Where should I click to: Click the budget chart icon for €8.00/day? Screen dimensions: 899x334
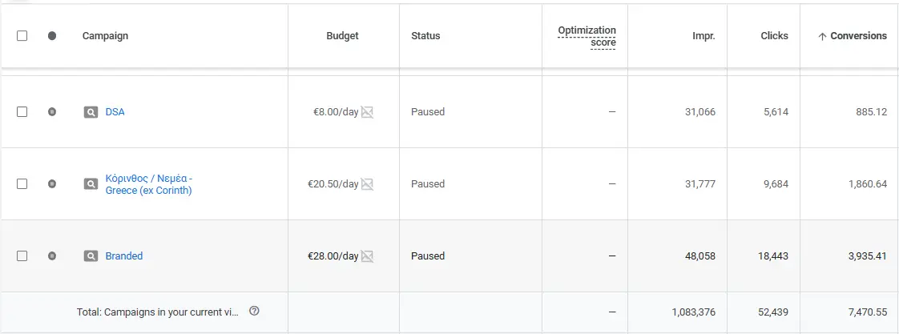(368, 112)
